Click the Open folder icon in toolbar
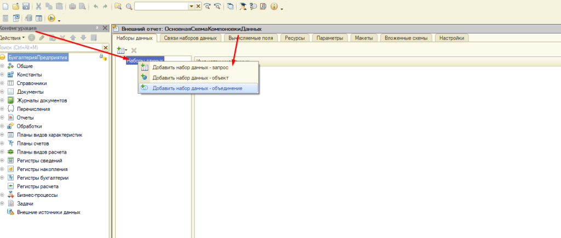561x238 pixels. click(x=16, y=7)
